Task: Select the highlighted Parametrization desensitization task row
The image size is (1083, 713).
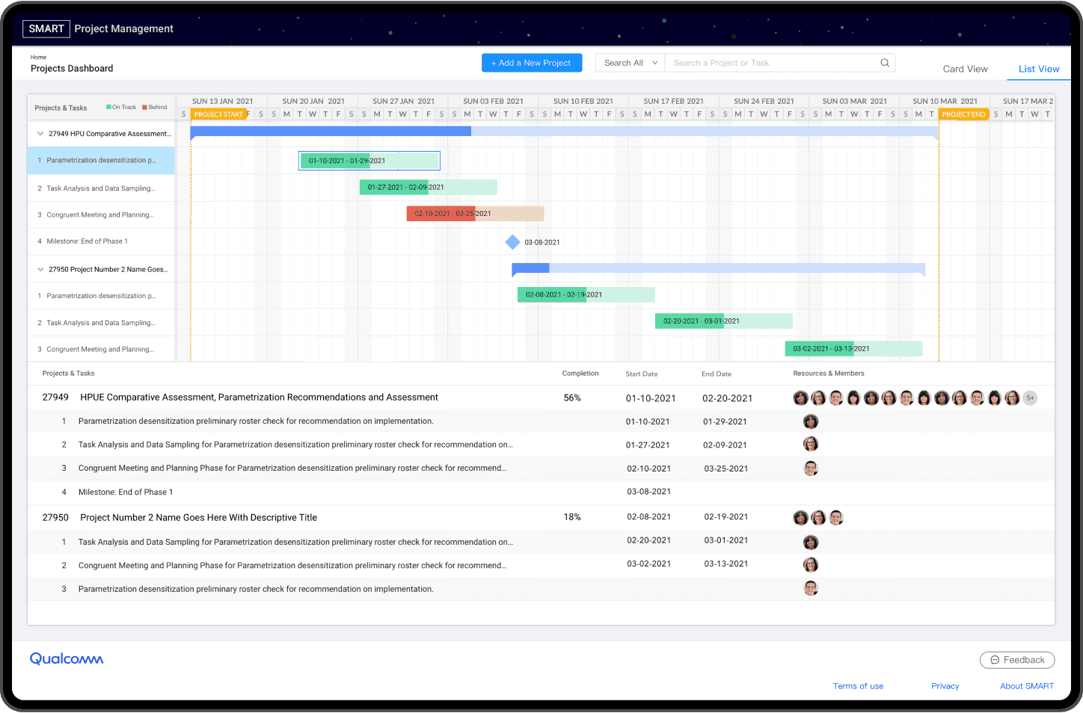Action: tap(101, 161)
